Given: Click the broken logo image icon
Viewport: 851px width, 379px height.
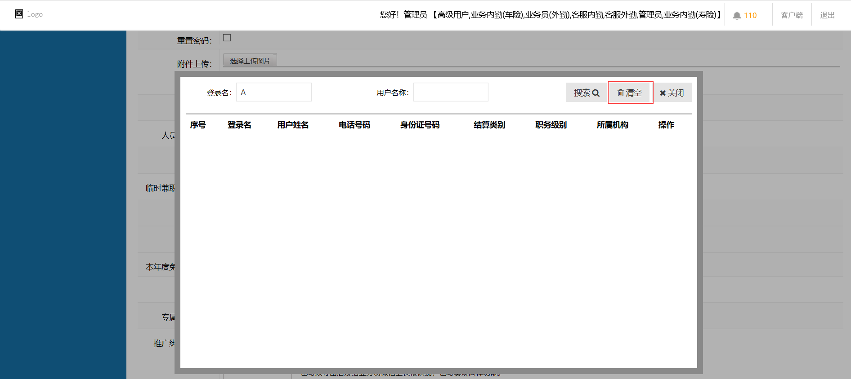Looking at the screenshot, I should (x=19, y=14).
